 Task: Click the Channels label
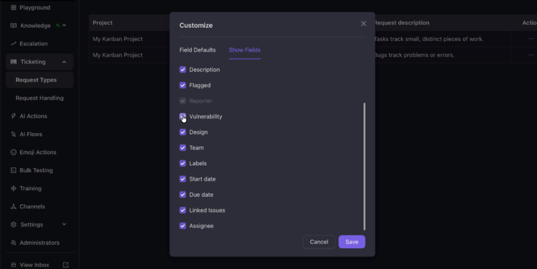(x=32, y=206)
